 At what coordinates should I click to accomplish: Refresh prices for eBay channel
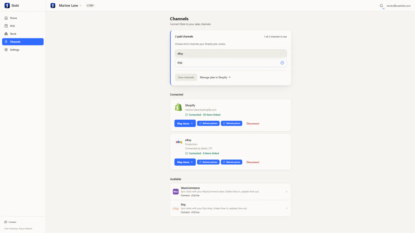point(232,162)
